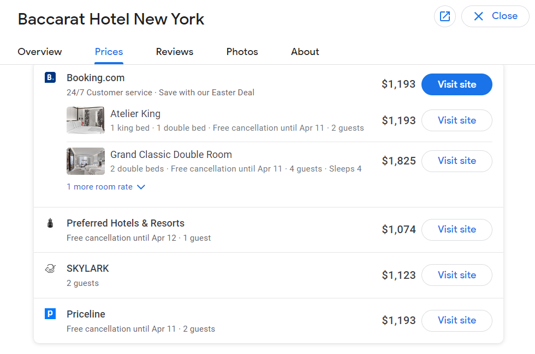
Task: Switch to the Reviews tab
Action: click(x=174, y=52)
